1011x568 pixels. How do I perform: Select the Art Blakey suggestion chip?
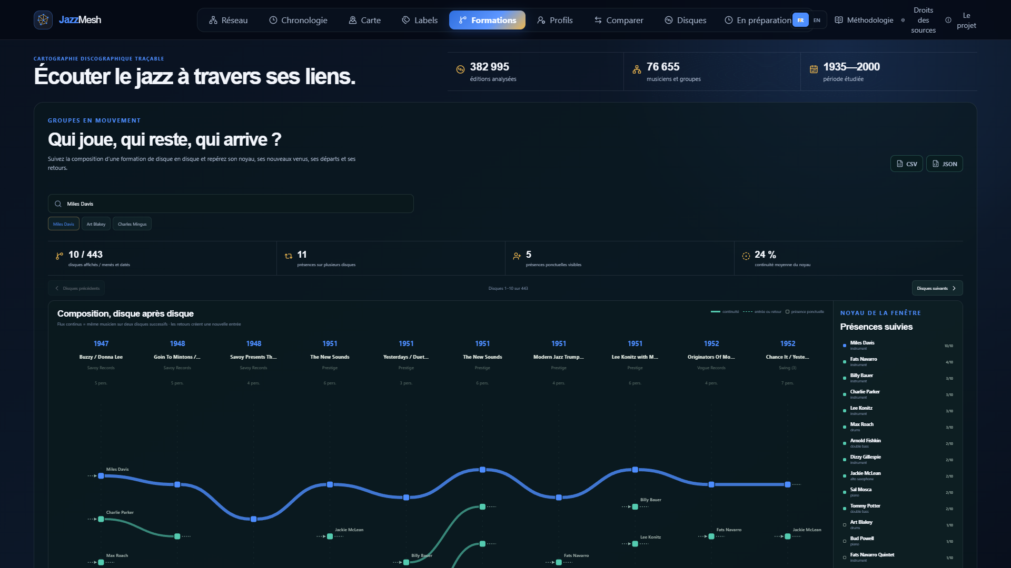click(96, 224)
